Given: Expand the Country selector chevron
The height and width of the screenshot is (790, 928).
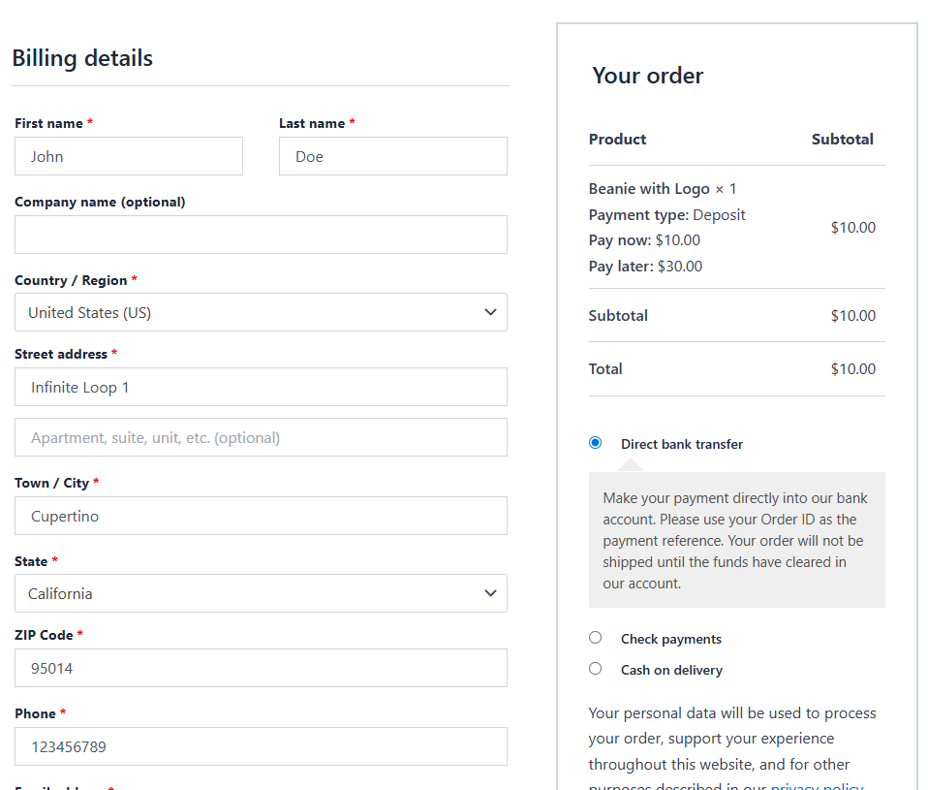Looking at the screenshot, I should 490,312.
